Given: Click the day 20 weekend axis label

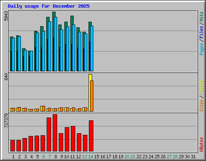Looking at the screenshot, I should tap(127, 157).
